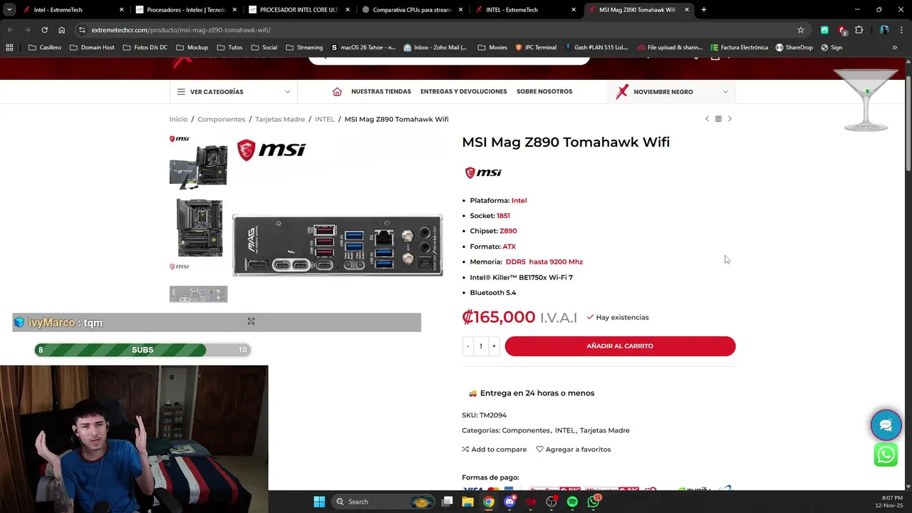Open the apps grid in bookmarks bar
Image resolution: width=912 pixels, height=513 pixels.
(9, 48)
